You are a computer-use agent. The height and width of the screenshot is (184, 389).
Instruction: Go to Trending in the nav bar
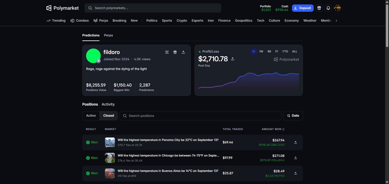click(56, 20)
